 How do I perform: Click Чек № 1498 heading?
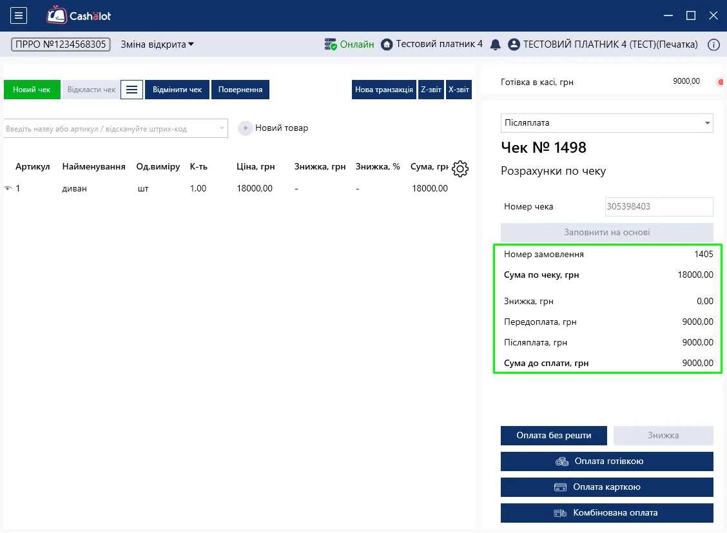coord(543,148)
